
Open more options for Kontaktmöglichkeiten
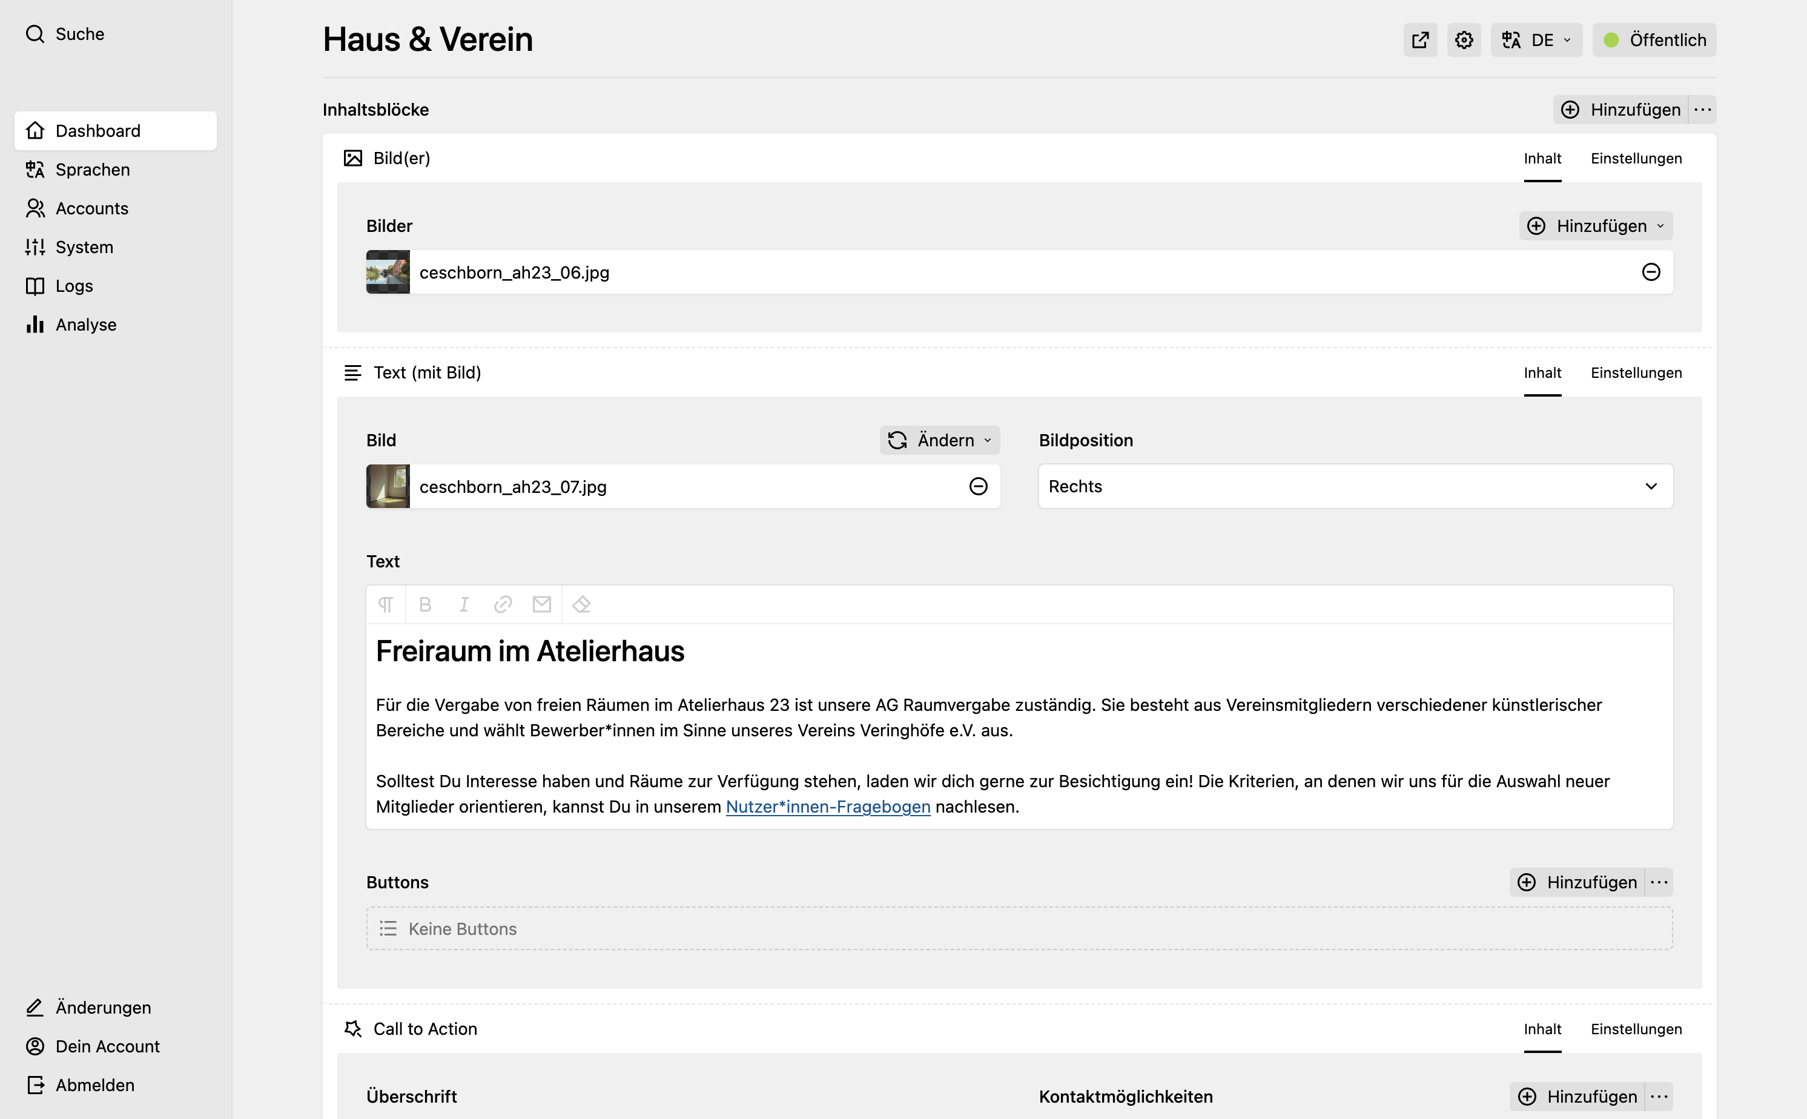[1659, 1096]
